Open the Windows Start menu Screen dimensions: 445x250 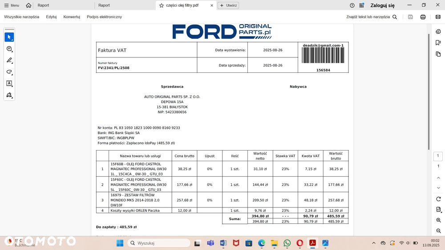(120, 243)
